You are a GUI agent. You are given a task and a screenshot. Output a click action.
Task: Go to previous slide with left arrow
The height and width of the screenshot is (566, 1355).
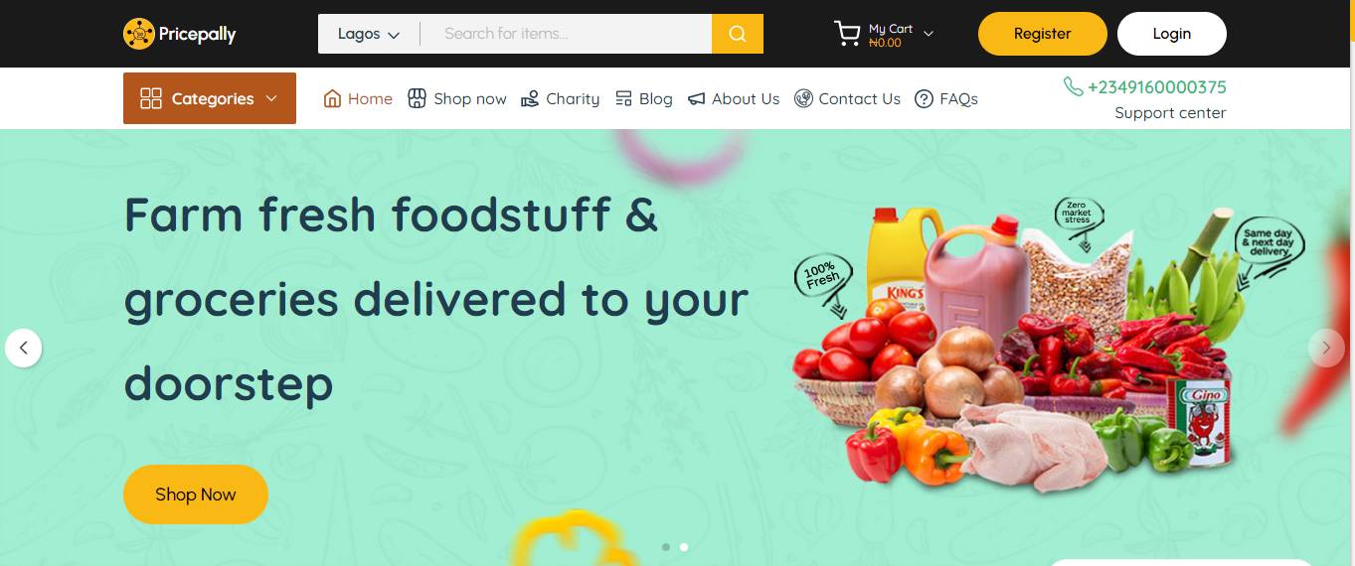[24, 349]
